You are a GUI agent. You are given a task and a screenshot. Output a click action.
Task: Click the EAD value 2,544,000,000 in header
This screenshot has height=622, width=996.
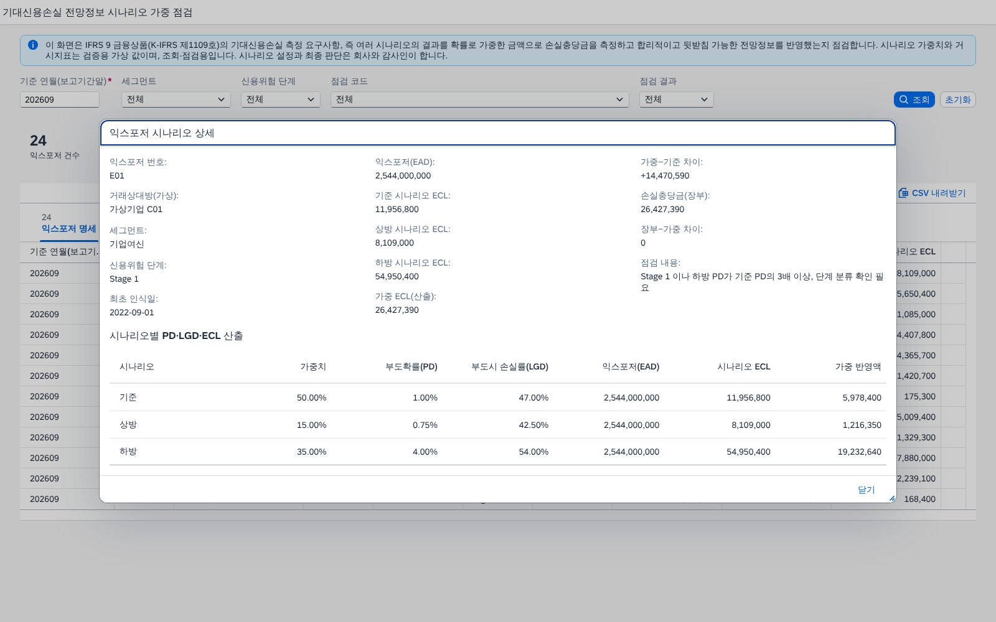pos(403,175)
